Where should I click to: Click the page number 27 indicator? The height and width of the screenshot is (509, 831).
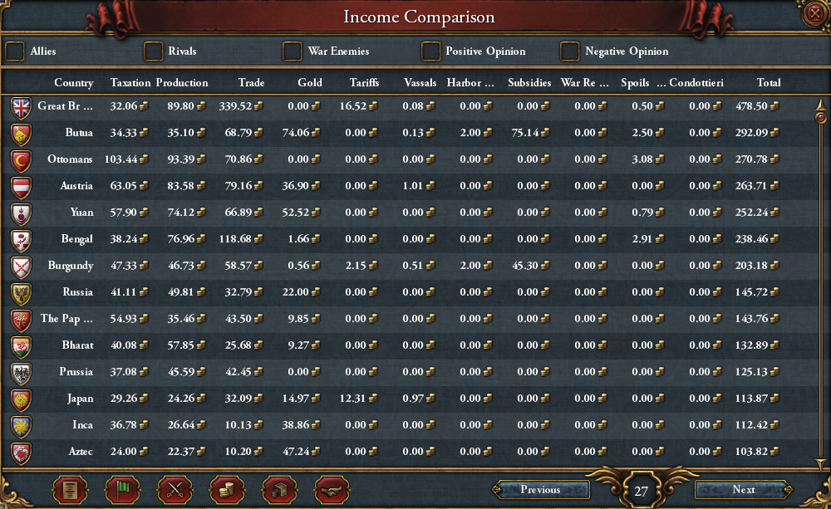point(641,491)
